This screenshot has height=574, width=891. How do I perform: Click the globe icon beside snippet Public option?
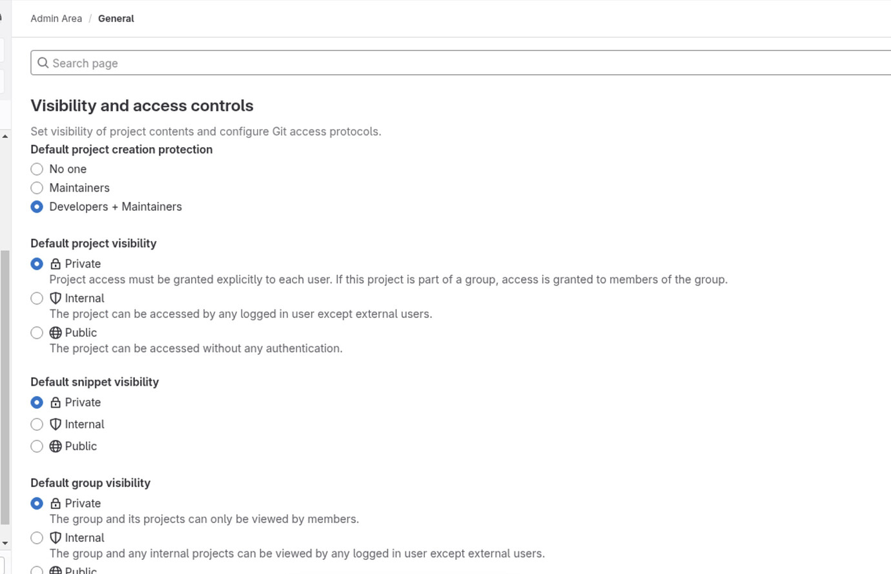click(x=56, y=446)
